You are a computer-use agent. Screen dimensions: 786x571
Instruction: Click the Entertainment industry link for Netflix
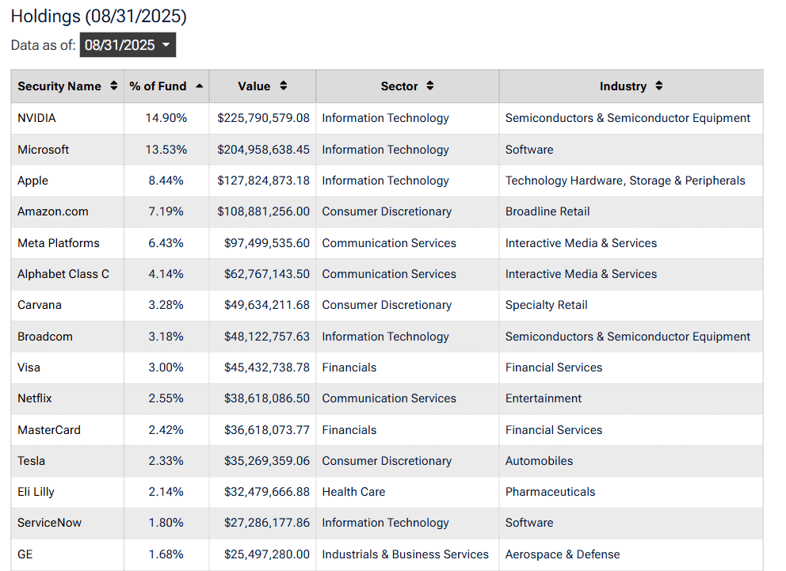544,398
